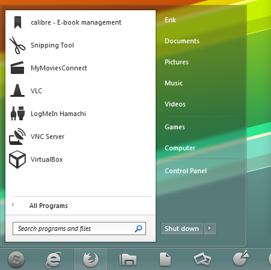Click the search magnifier icon
This screenshot has height=270, width=271.
138,229
